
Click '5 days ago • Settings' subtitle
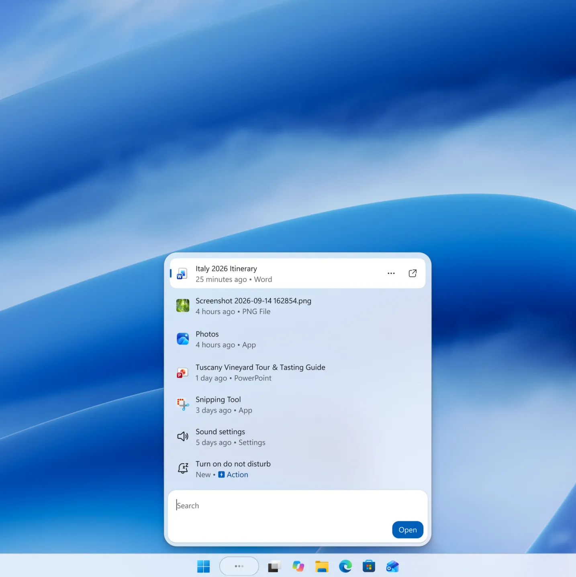point(231,442)
